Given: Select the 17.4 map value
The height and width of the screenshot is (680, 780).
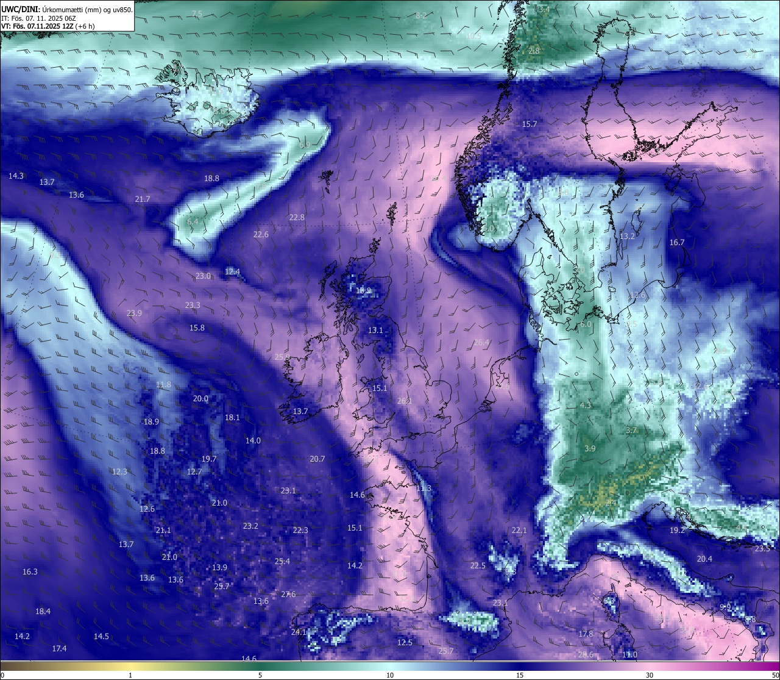Looking at the screenshot, I should point(59,648).
